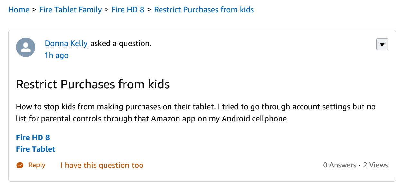Screen dimensions: 404x188
Task: Click the Reply text link
Action: (x=37, y=165)
